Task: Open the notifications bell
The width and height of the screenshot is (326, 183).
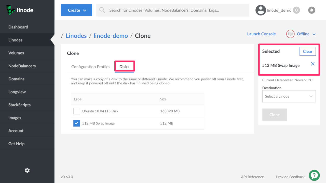Action: (x=311, y=10)
